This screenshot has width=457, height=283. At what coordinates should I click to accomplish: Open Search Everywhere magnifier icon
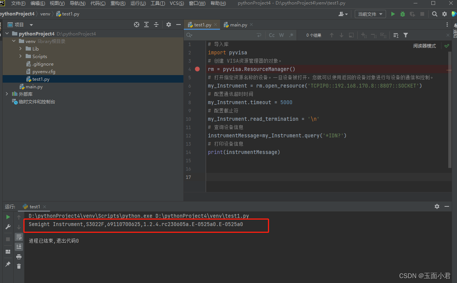435,14
